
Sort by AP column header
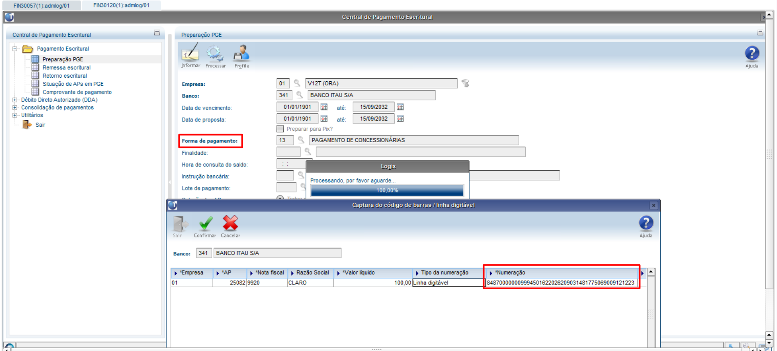(230, 273)
